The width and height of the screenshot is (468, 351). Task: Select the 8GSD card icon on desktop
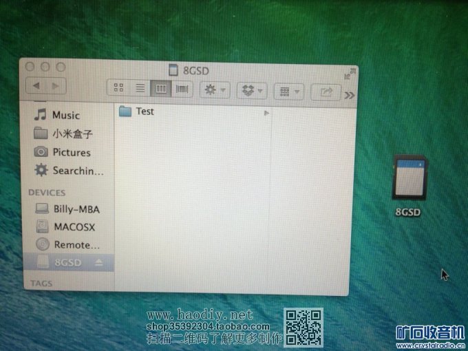coord(409,180)
